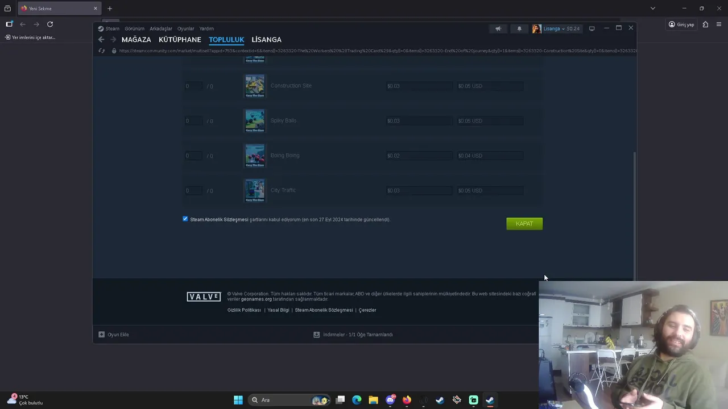Open footer Steam Abonelik Sözleşmesi link
Image resolution: width=728 pixels, height=409 pixels.
[324, 310]
